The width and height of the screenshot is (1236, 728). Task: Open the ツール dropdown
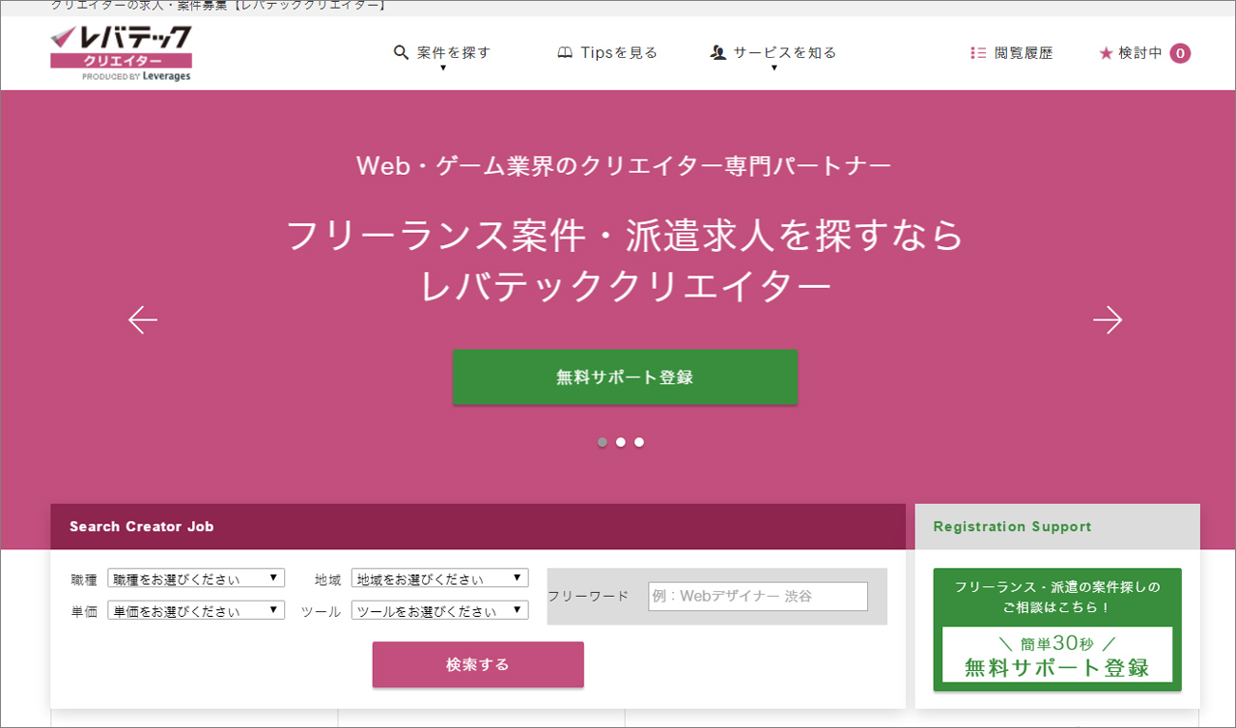(440, 610)
